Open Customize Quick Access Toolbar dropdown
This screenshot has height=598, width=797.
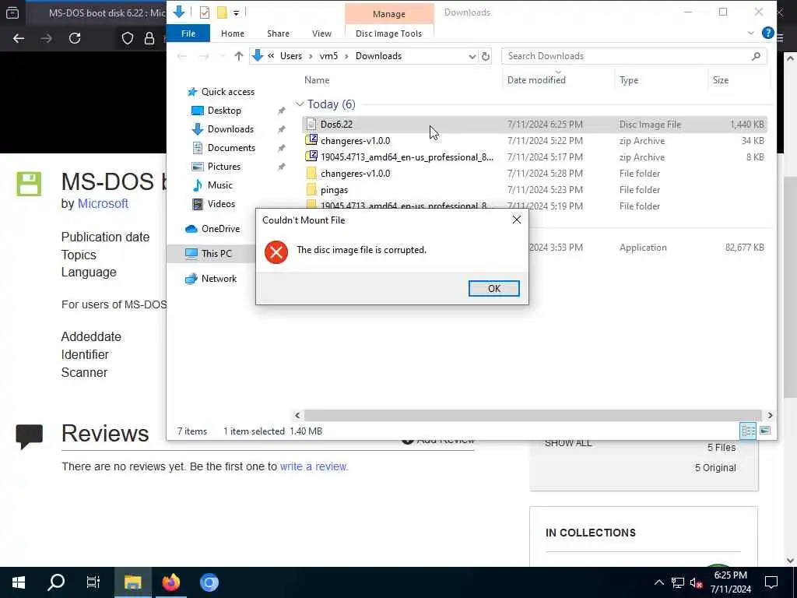click(237, 12)
